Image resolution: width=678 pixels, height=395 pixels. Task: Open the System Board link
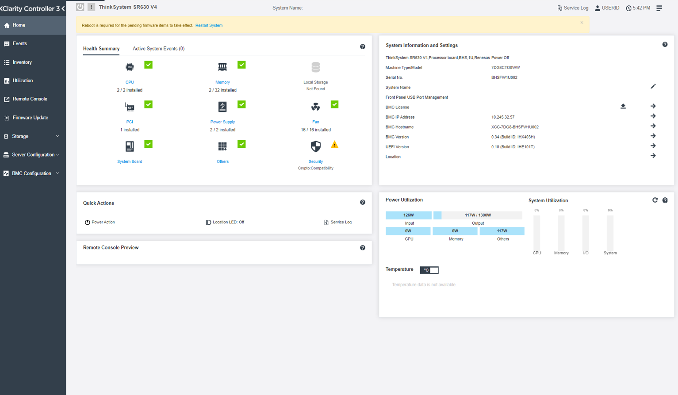coord(130,162)
